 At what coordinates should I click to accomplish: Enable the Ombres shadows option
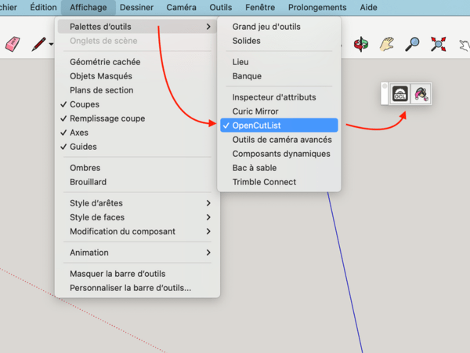(x=85, y=168)
